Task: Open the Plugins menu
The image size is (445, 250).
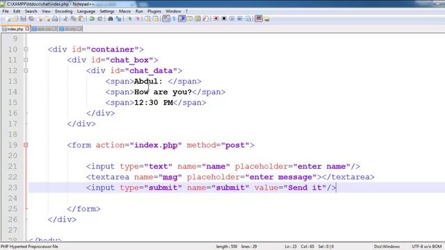Action: 154,11
